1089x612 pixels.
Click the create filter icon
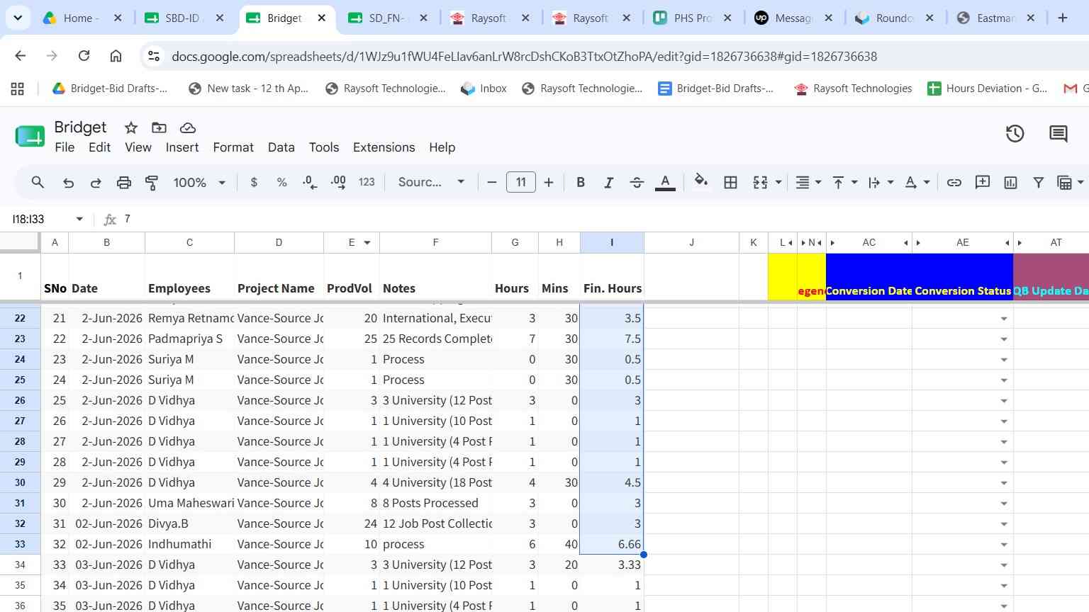[1039, 182]
